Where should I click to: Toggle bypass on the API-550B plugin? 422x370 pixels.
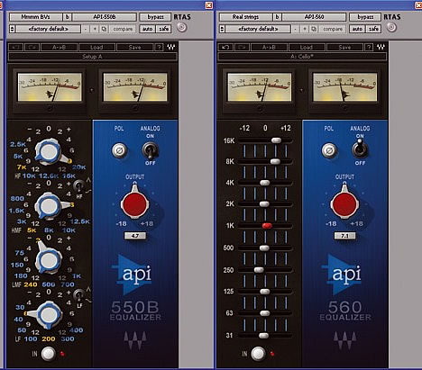coord(155,17)
